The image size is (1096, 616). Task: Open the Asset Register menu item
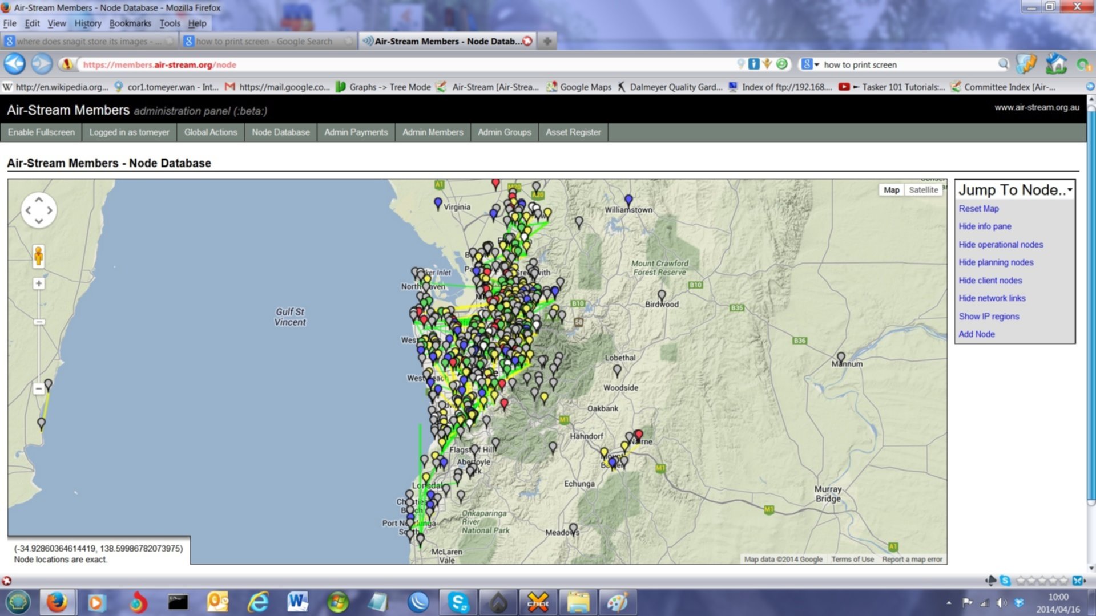click(573, 132)
